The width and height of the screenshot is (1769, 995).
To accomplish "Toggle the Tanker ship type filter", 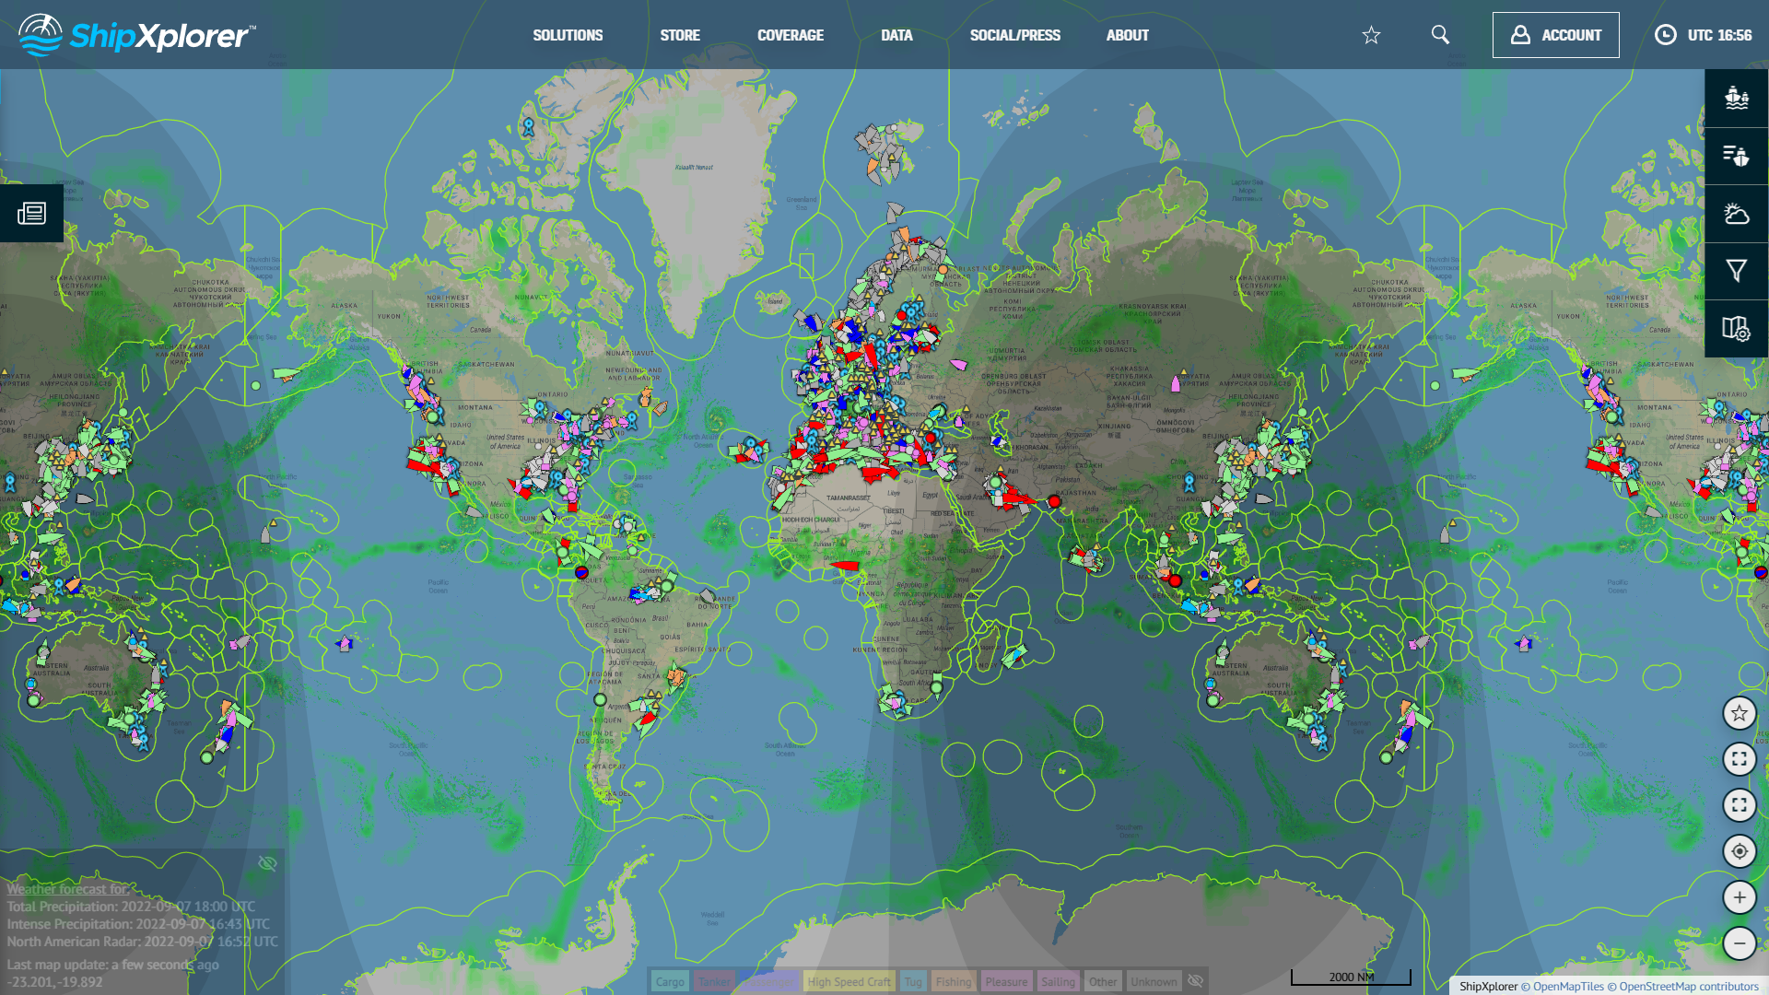I will (x=714, y=981).
